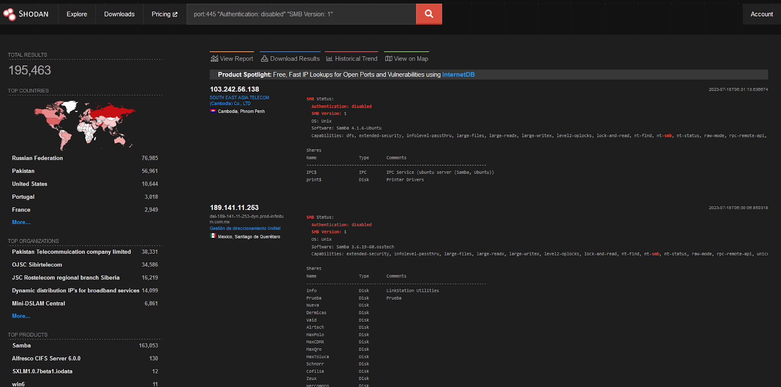The image size is (781, 387).
Task: Click the Historical Trend bar-chart icon
Action: pos(329,58)
